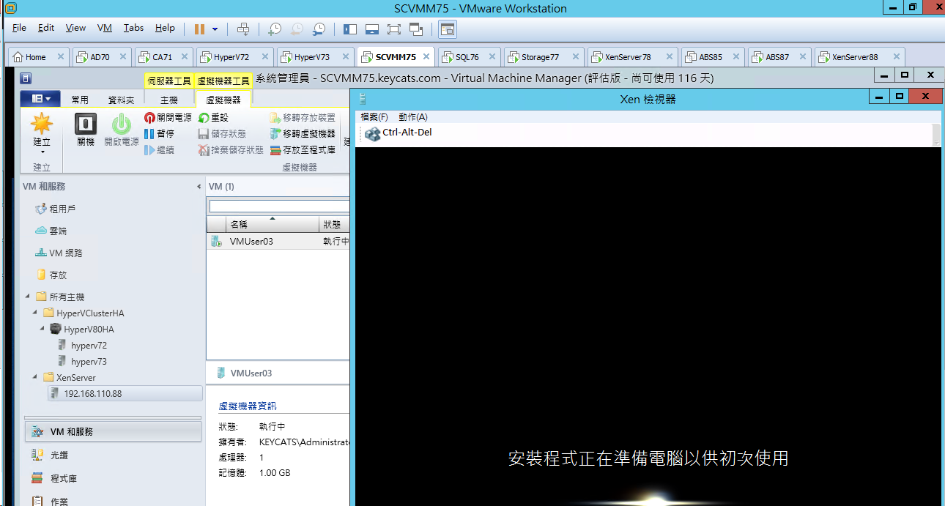The height and width of the screenshot is (506, 945).
Task: Select the 虛擬機器 ribbon tab
Action: click(x=223, y=100)
